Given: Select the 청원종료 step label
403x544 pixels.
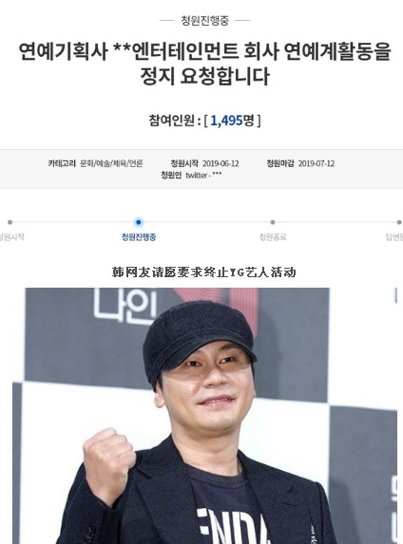Looking at the screenshot, I should coord(273,237).
